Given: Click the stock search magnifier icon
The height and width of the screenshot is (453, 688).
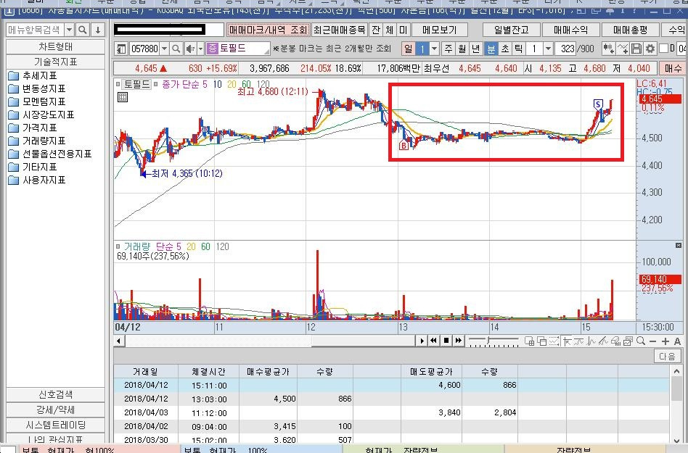Looking at the screenshot, I should [176, 48].
